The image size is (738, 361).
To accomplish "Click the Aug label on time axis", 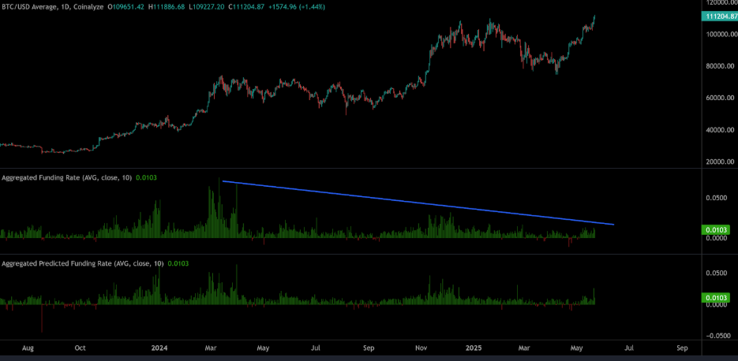I will pyautogui.click(x=28, y=348).
